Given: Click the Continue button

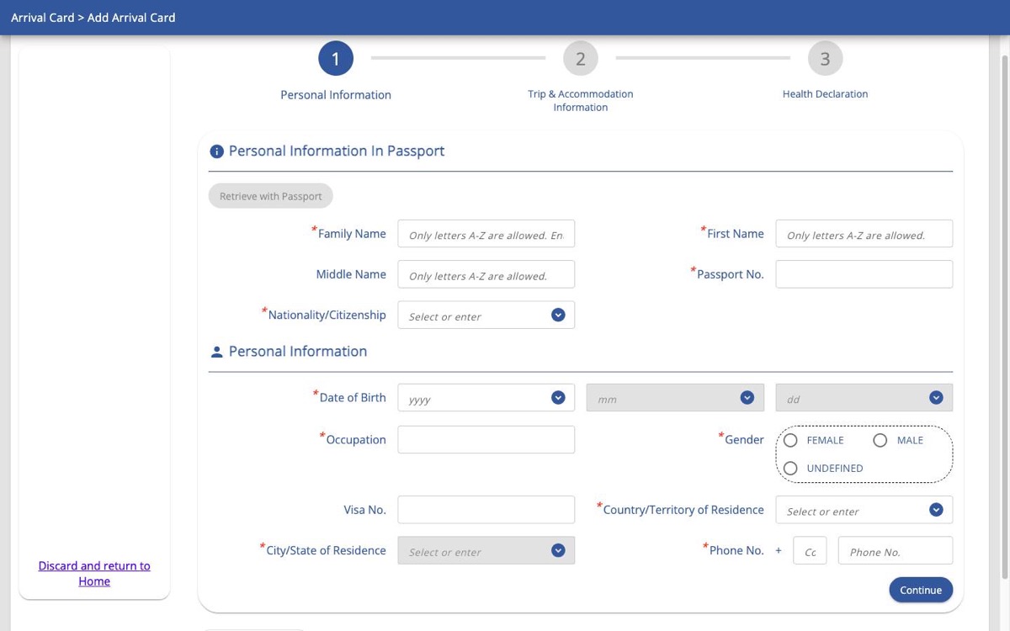Looking at the screenshot, I should pyautogui.click(x=921, y=590).
